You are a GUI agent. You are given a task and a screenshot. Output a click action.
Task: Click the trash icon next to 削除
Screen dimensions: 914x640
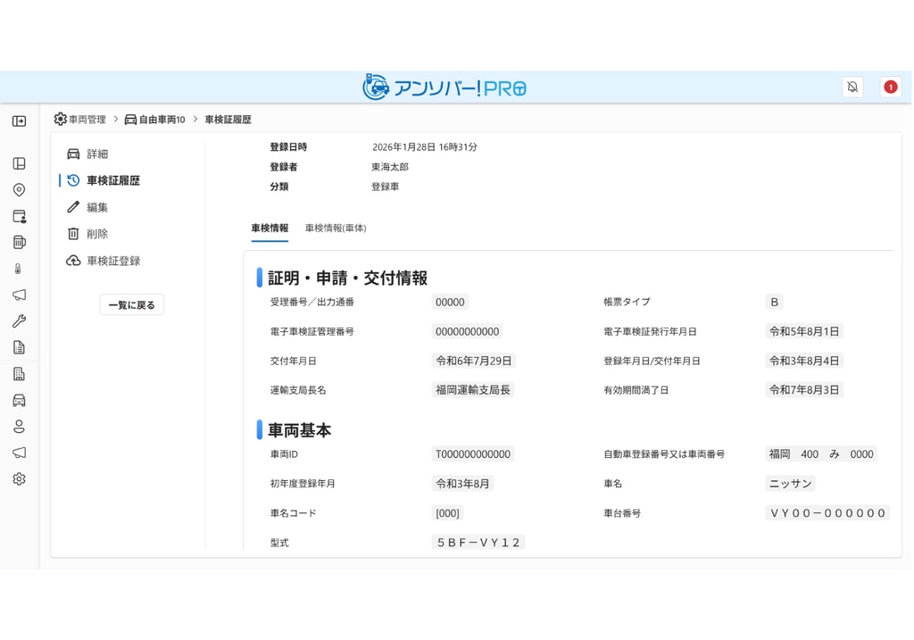pyautogui.click(x=73, y=234)
